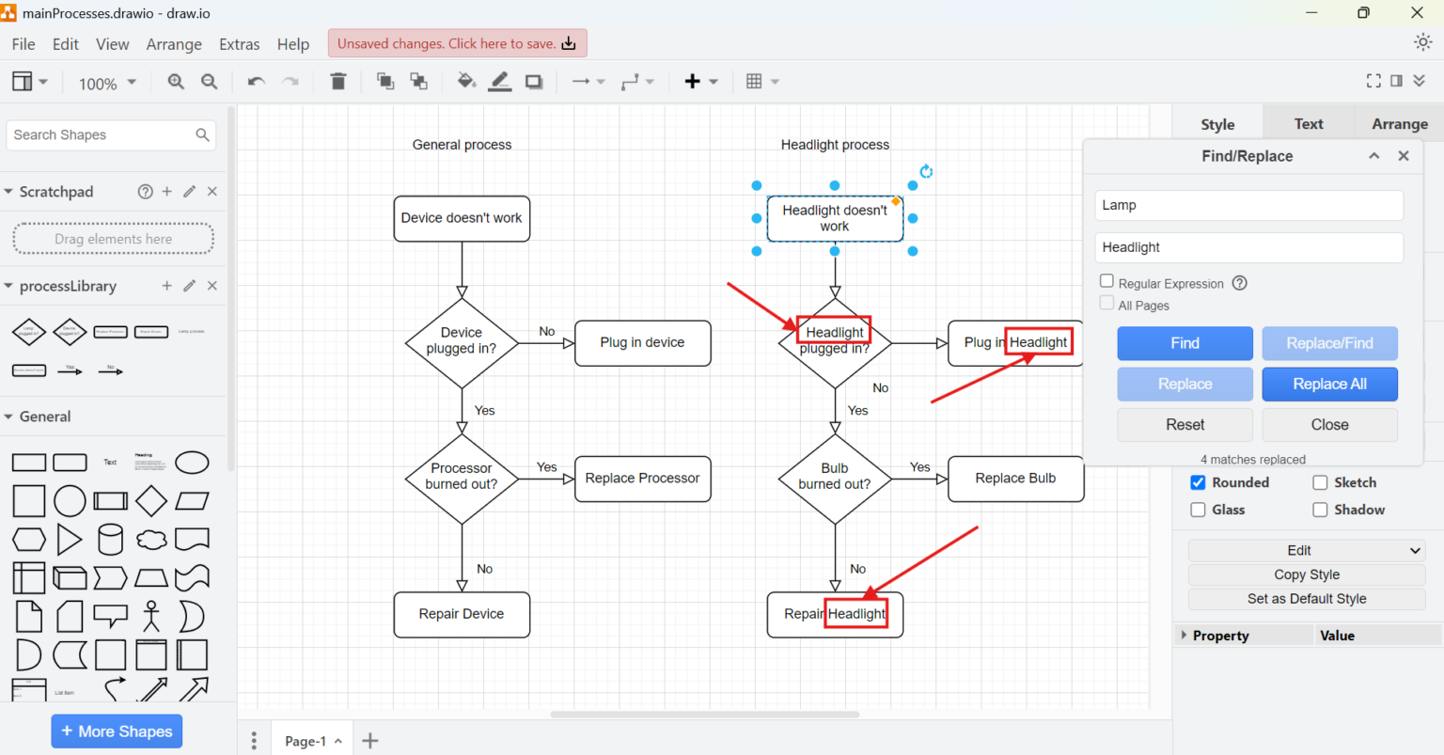
Task: Click the Fullscreen icon
Action: [1373, 81]
